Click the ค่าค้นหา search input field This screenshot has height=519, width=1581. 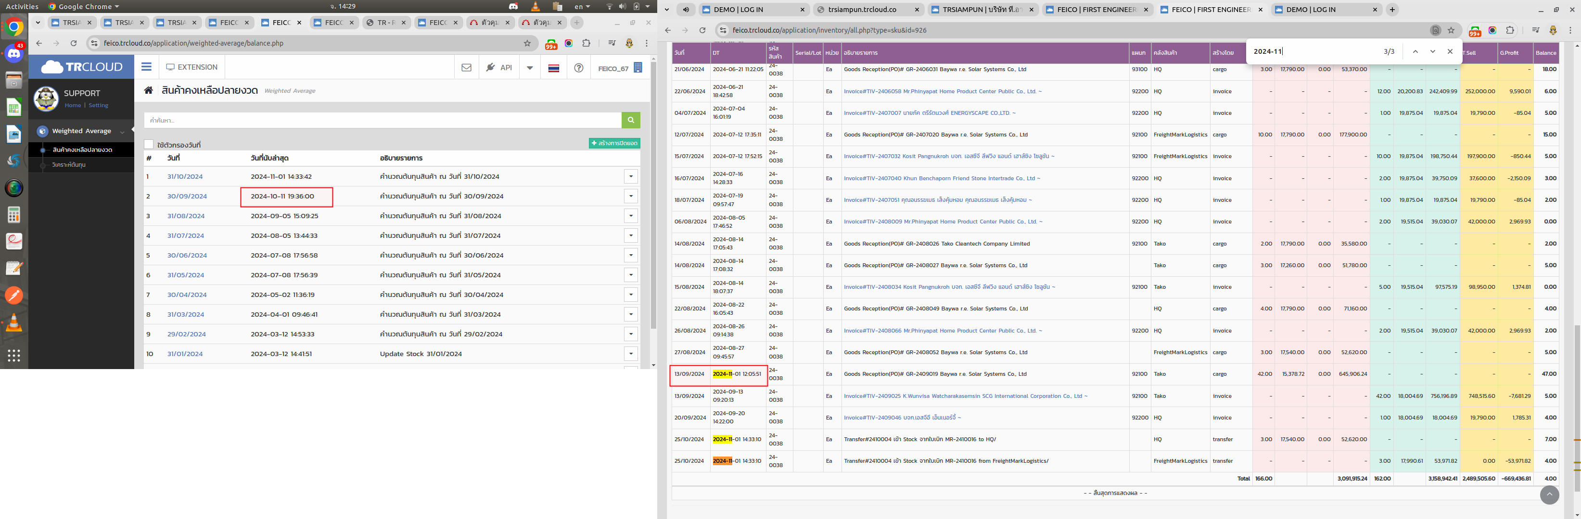382,120
